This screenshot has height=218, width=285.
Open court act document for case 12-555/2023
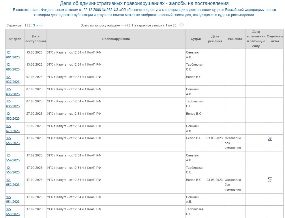pos(270,138)
